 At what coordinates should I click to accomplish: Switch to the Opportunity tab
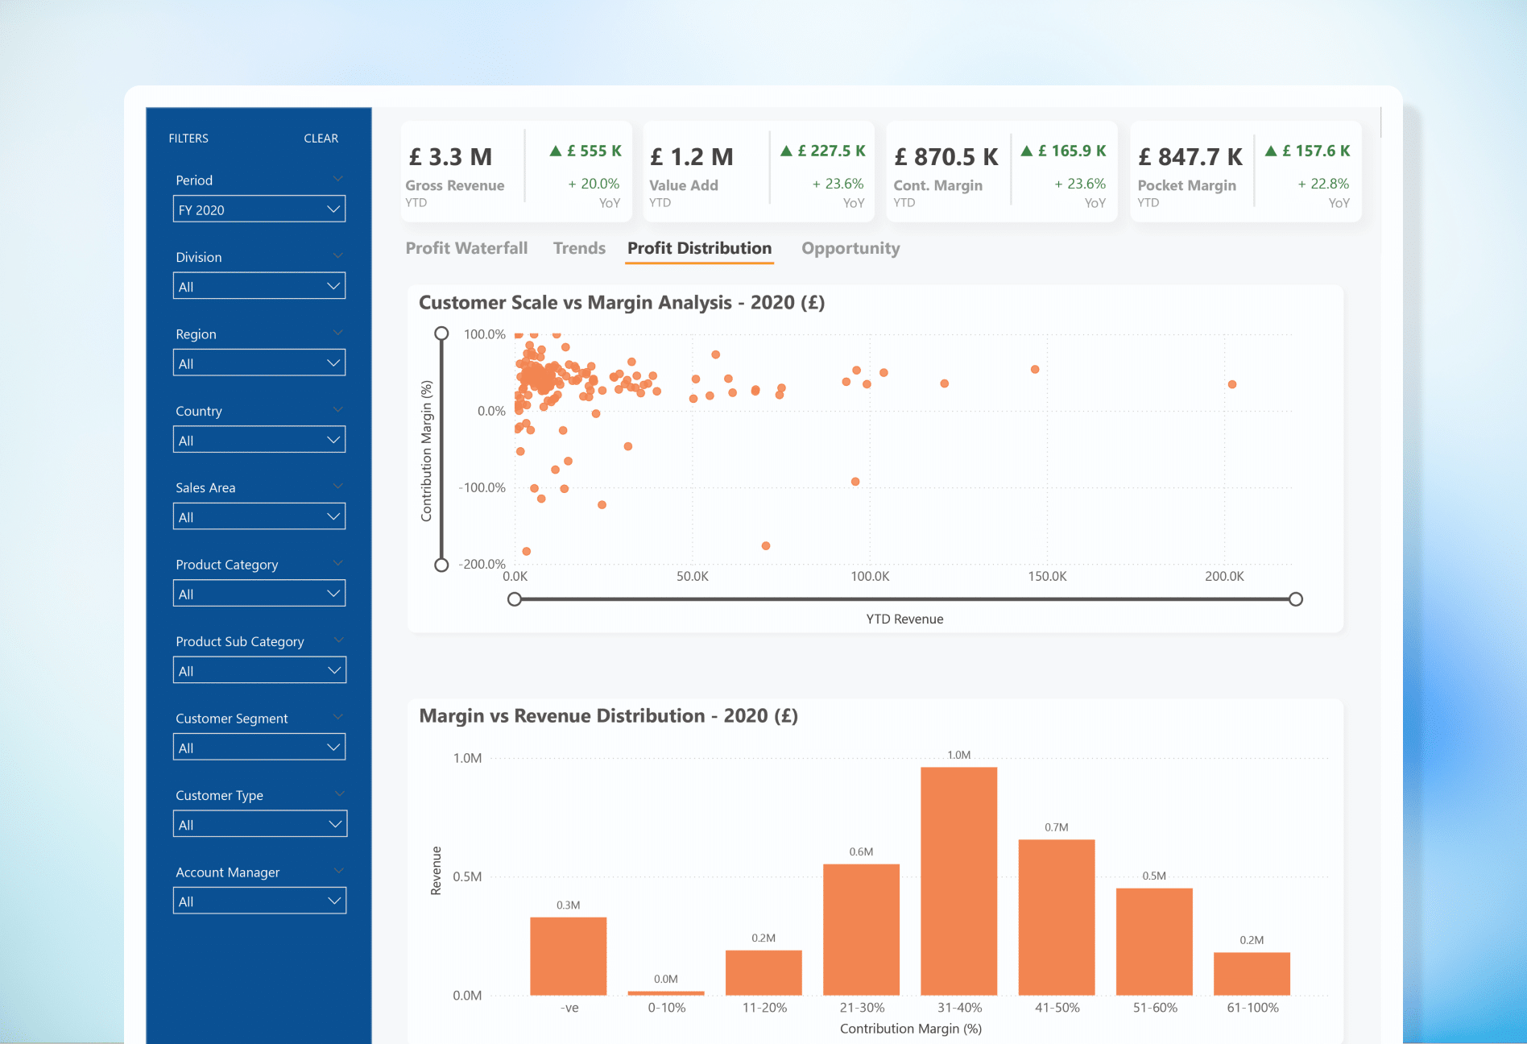click(x=850, y=248)
